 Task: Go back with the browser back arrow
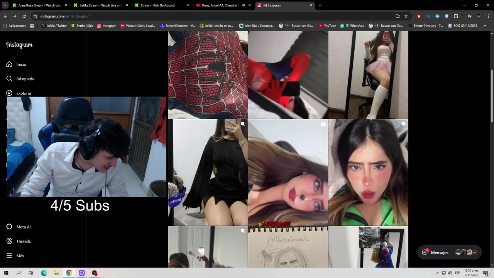tap(5, 16)
